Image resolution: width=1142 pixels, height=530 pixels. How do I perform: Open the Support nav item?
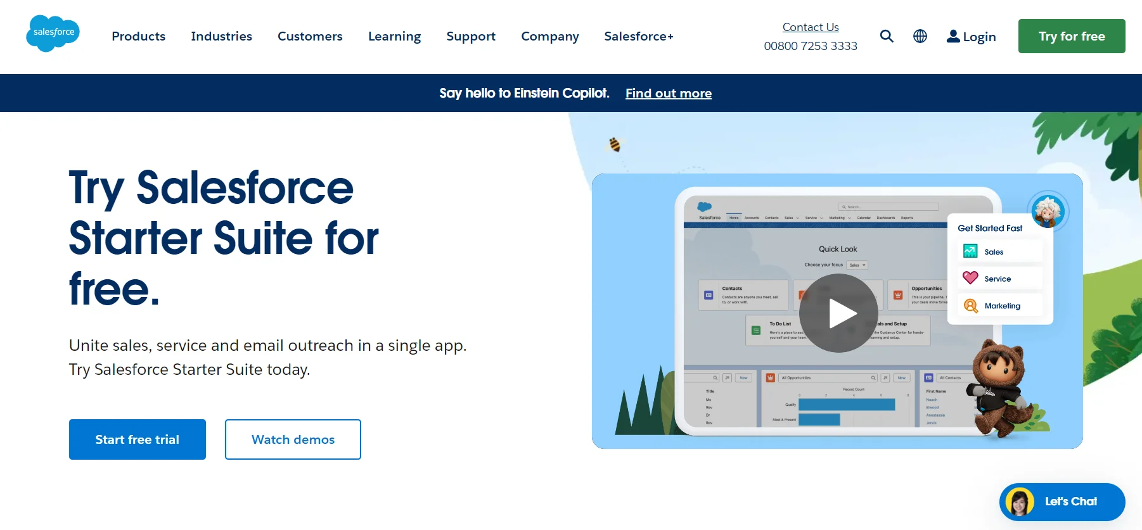tap(471, 36)
